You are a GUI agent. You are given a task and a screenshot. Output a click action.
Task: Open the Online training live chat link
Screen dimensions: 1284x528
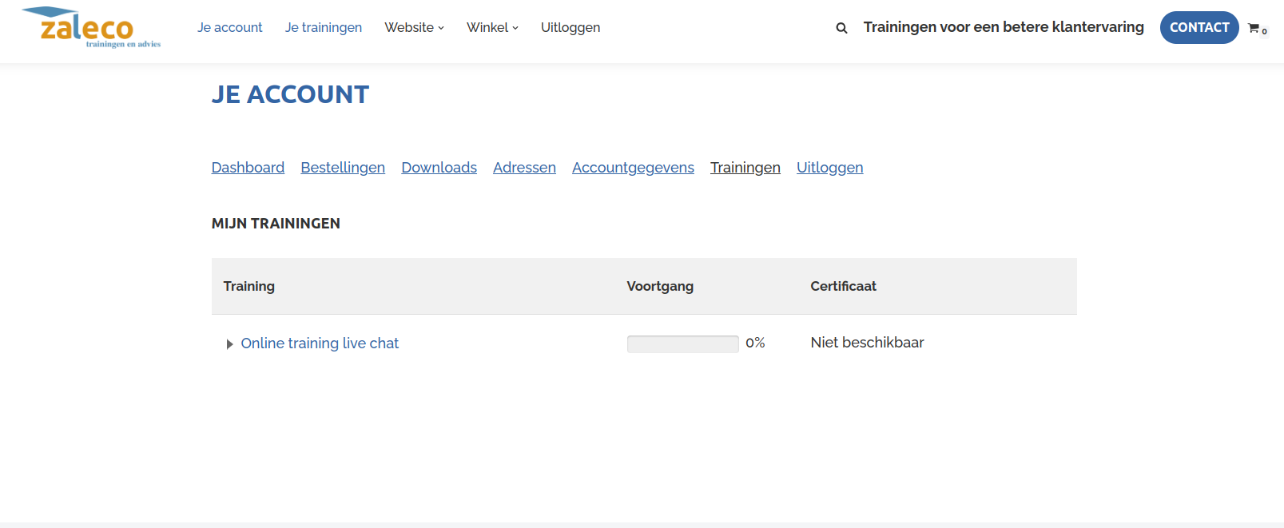coord(320,343)
